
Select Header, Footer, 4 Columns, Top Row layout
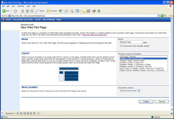tap(144, 66)
